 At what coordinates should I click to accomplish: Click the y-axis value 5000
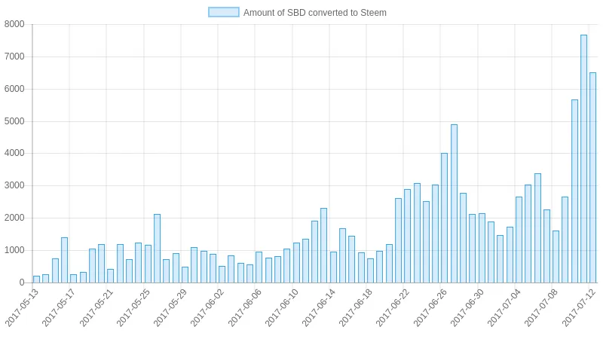pyautogui.click(x=14, y=121)
